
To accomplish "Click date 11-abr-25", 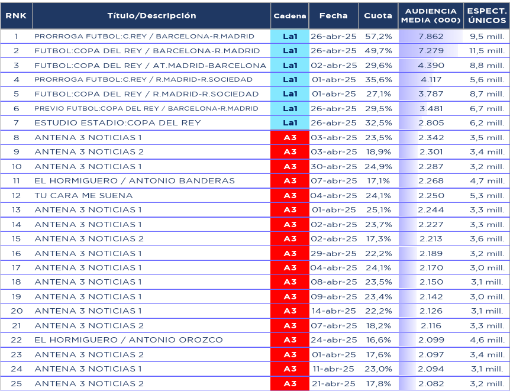I will [x=333, y=369].
